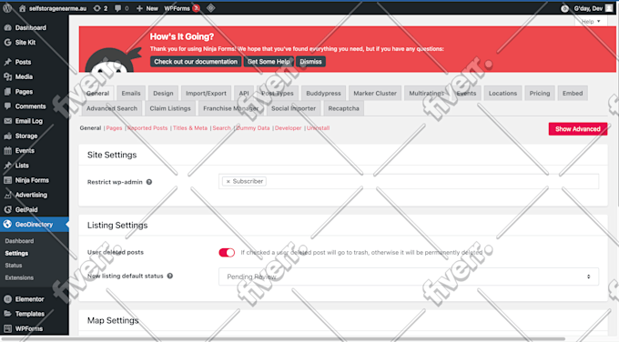
Task: Click the Show Advanced button
Action: pyautogui.click(x=577, y=129)
